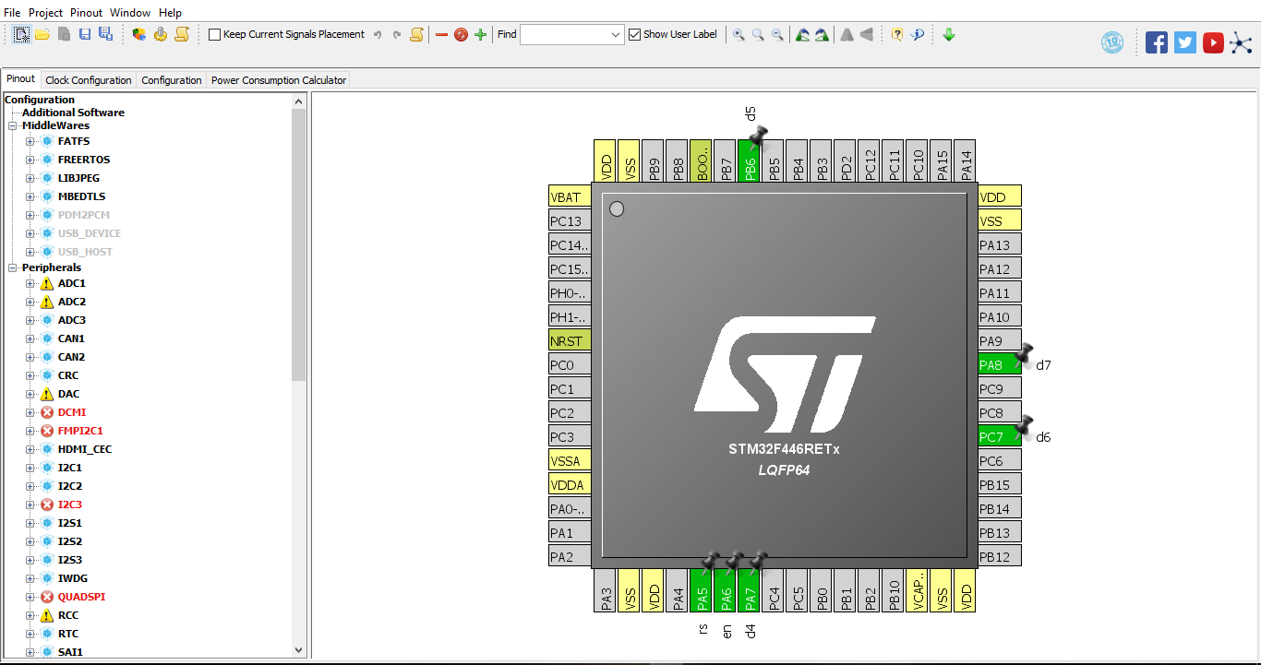This screenshot has height=665, width=1261.
Task: Click the gear Generate Code icon
Action: [161, 34]
